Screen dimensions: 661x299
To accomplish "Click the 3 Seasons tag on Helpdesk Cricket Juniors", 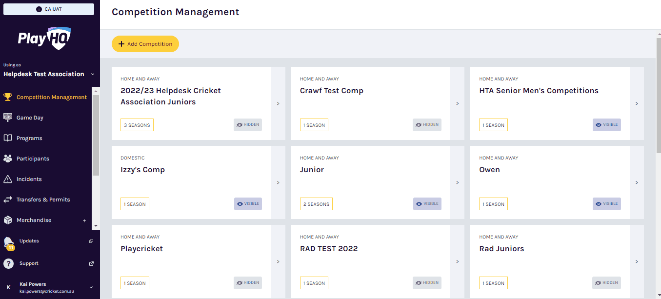I will coord(137,125).
